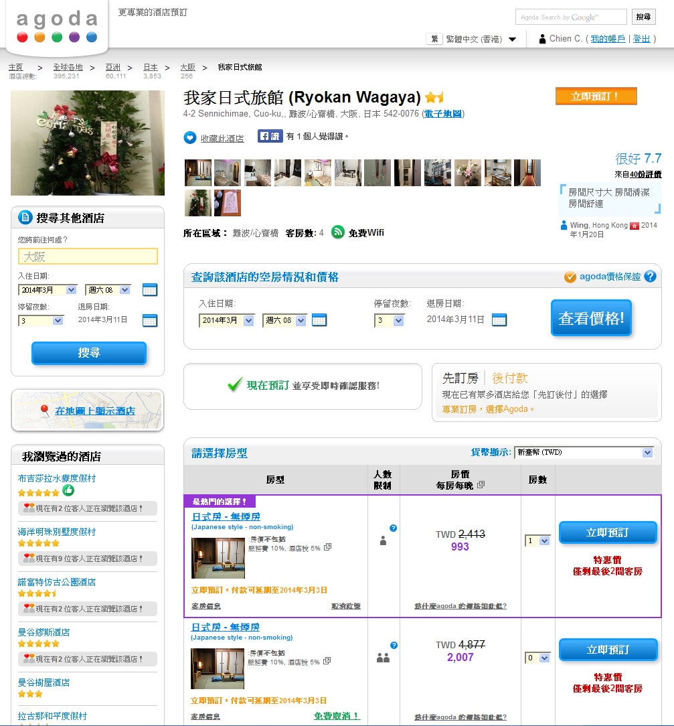Open the left sidebar 2014年3月 month dropdown

(48, 290)
